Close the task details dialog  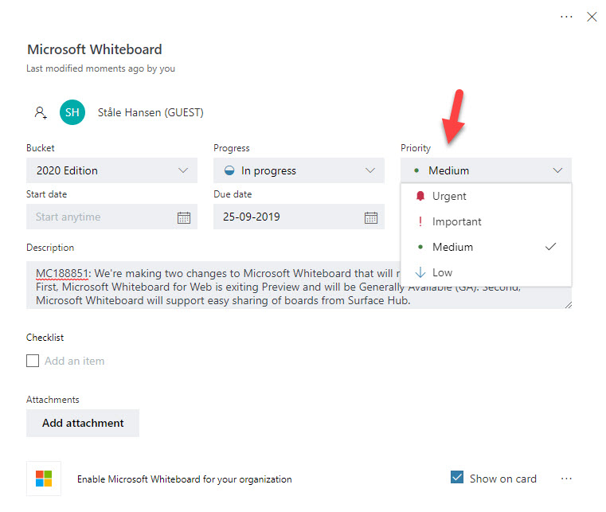pos(592,17)
